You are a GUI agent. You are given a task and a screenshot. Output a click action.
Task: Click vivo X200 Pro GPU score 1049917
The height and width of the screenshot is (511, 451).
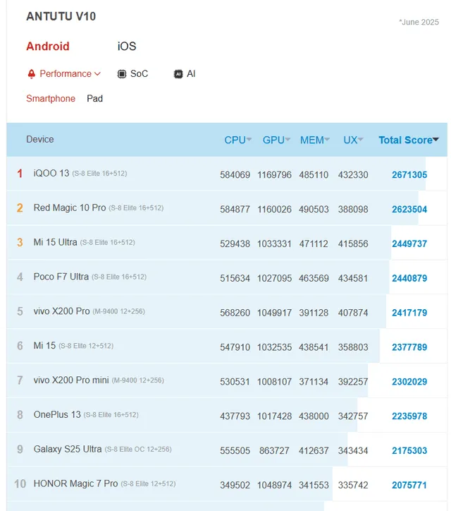274,313
